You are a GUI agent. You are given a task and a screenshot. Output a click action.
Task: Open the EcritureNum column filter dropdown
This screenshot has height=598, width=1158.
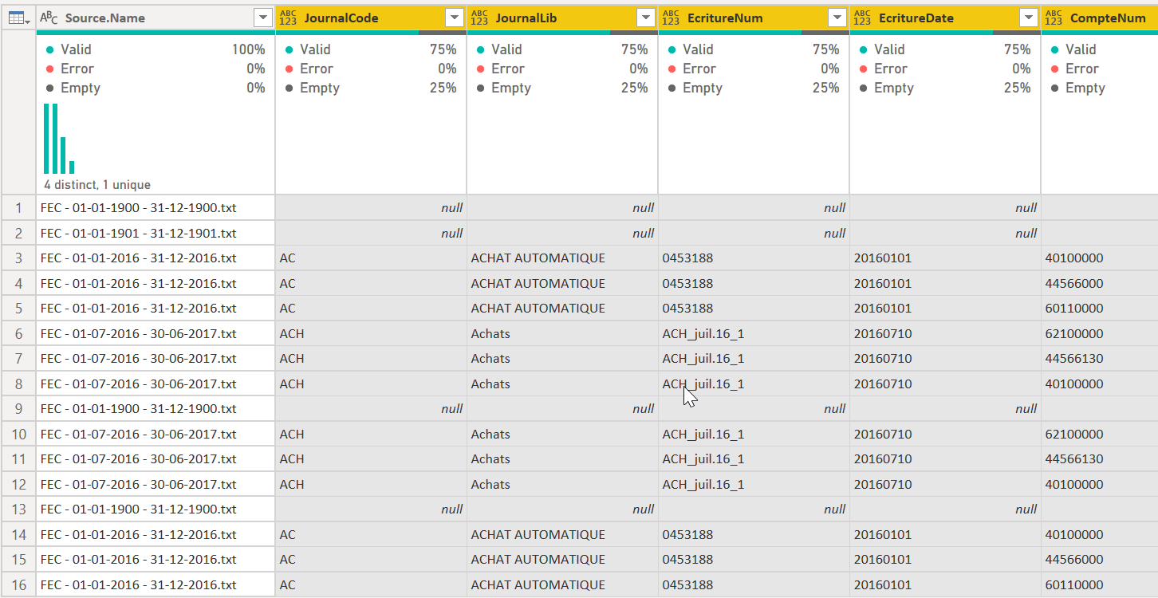(x=837, y=18)
